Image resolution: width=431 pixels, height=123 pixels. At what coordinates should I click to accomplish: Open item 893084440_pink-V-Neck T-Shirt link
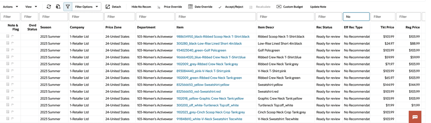pyautogui.click(x=203, y=71)
